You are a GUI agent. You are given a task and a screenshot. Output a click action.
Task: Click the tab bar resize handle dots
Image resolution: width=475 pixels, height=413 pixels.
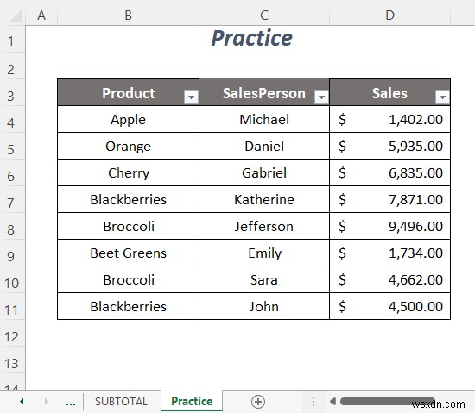[313, 402]
